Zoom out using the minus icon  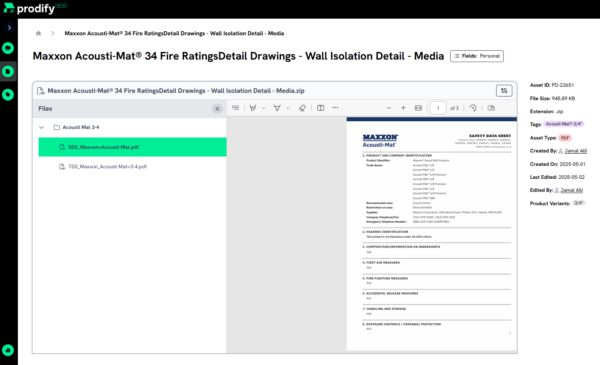(389, 108)
